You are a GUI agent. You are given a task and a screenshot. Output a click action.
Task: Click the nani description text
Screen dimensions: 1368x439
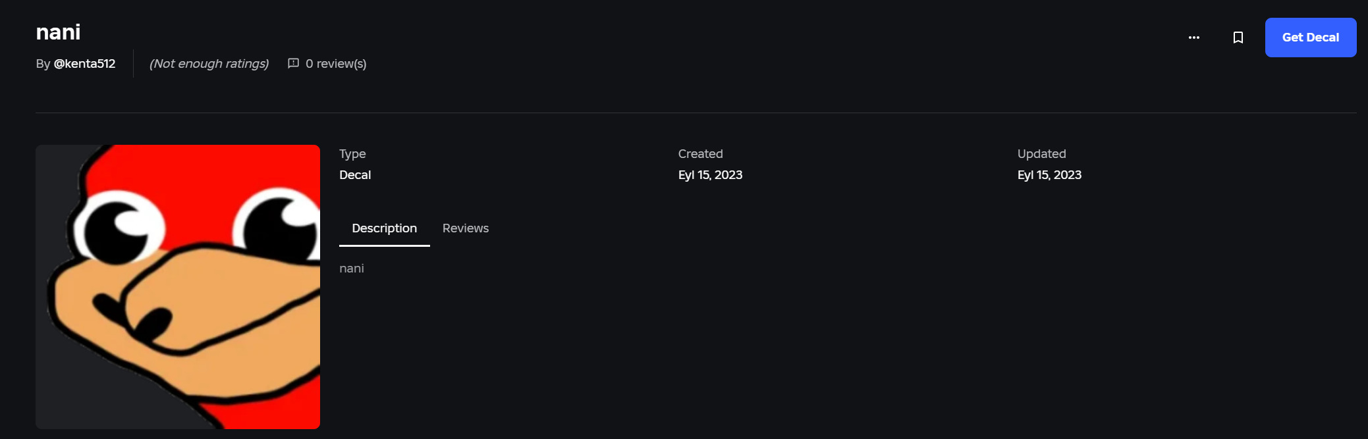click(x=352, y=269)
